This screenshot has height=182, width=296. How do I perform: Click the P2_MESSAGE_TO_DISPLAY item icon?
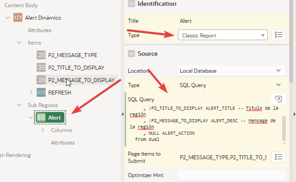(41, 80)
